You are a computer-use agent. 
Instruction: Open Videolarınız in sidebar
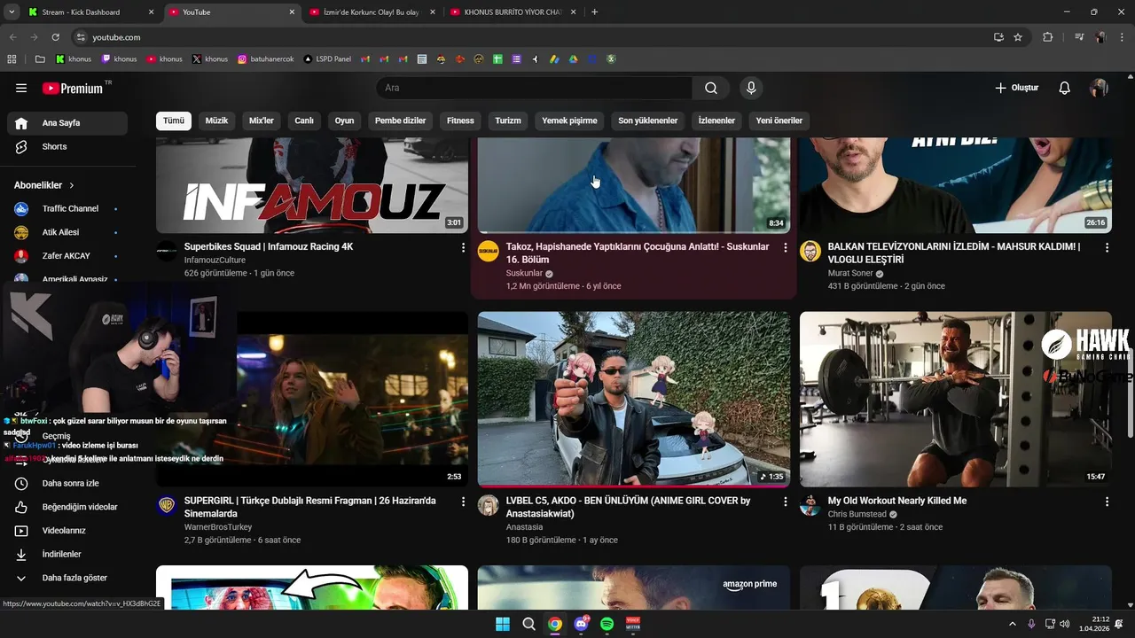click(x=67, y=531)
